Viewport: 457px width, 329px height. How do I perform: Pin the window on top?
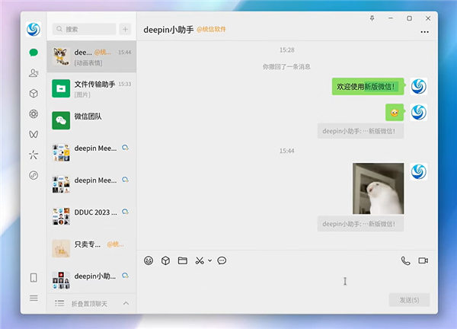(372, 18)
